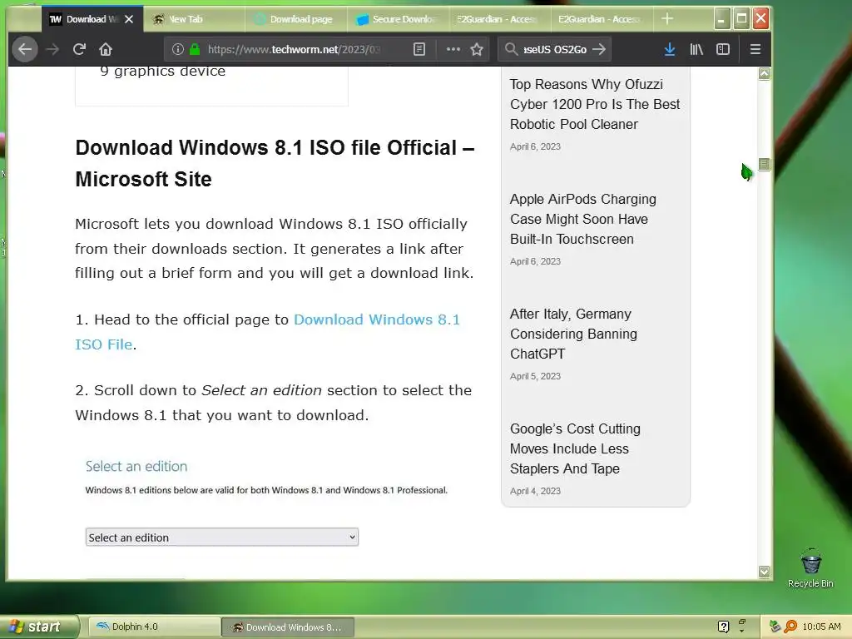Open the Recycle Bin on desktop
This screenshot has height=639, width=852.
pos(810,569)
